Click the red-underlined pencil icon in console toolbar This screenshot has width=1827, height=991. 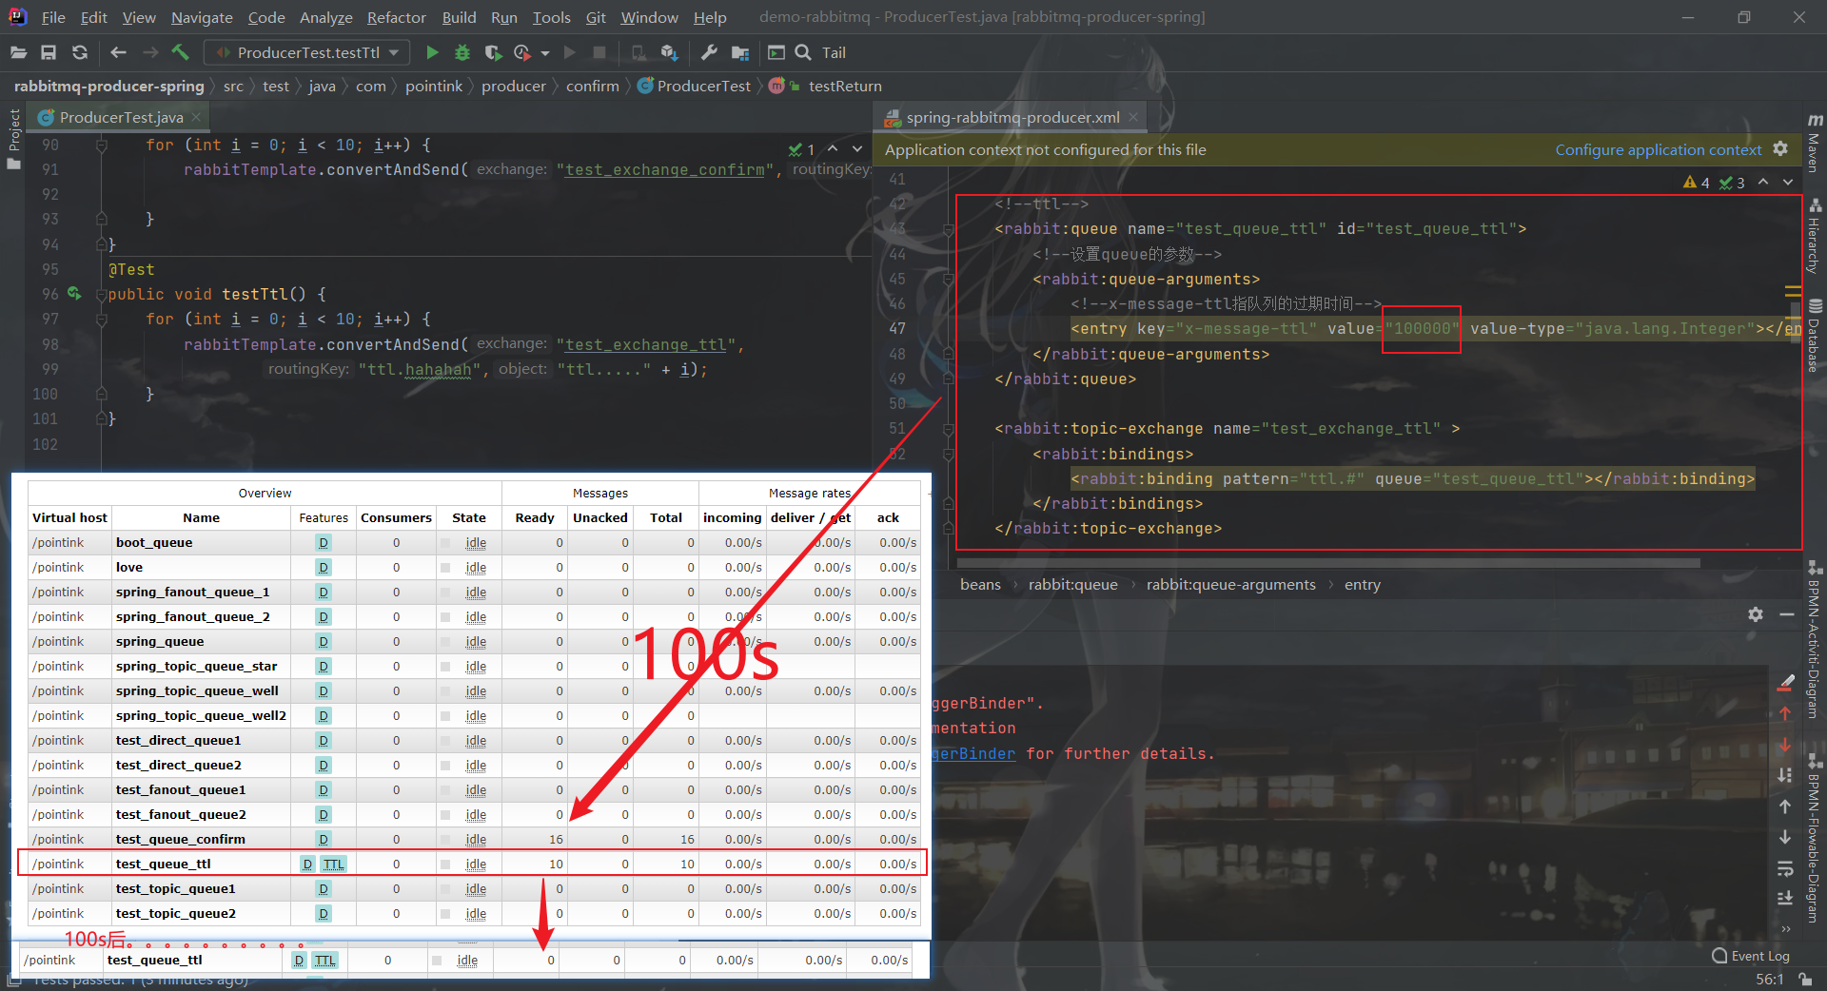(1785, 682)
